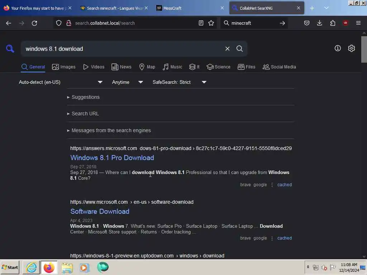Open the tracking protection shield icon

tap(59, 23)
